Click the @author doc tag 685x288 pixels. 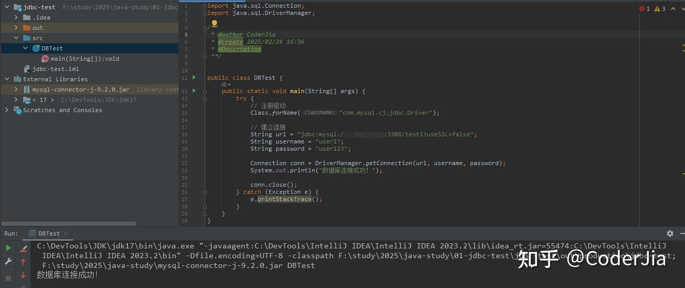(230, 35)
